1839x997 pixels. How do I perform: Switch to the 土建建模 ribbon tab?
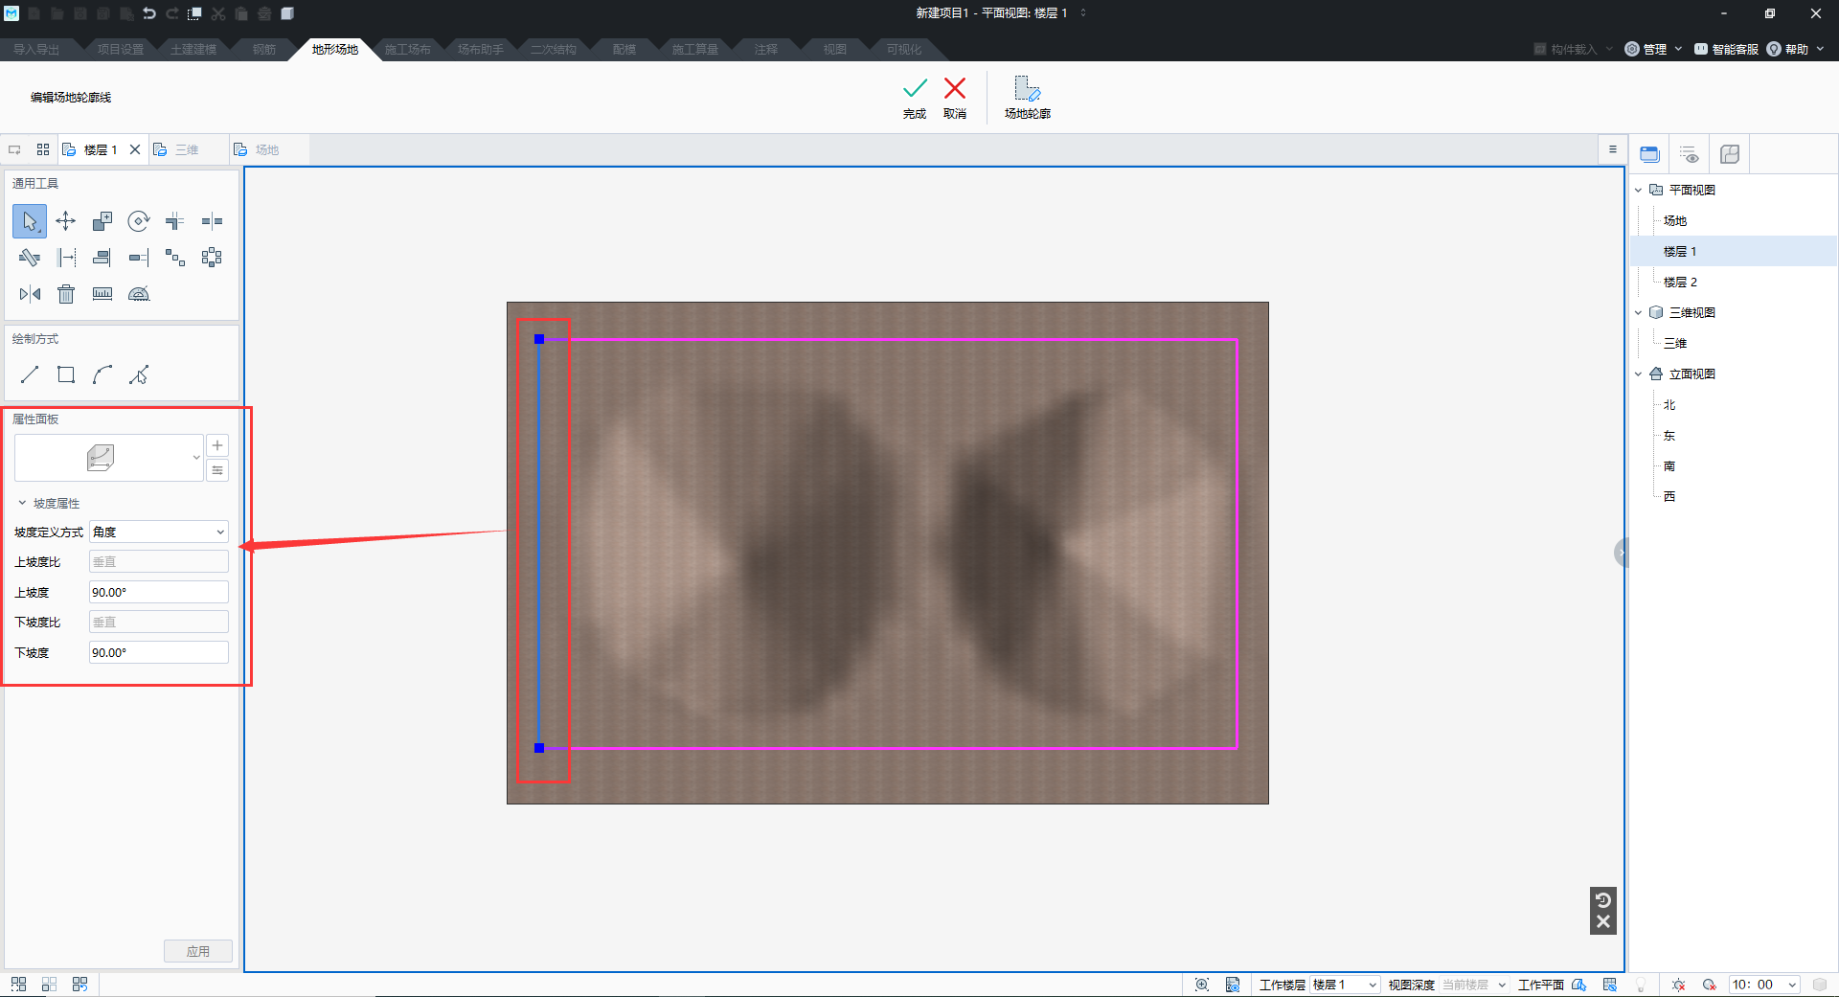click(193, 49)
